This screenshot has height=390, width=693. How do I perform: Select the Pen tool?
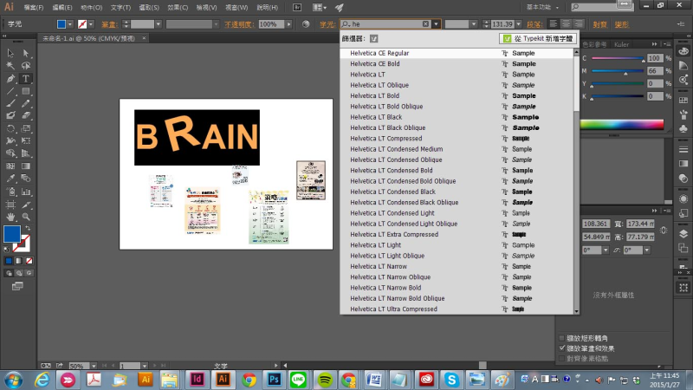[10, 78]
